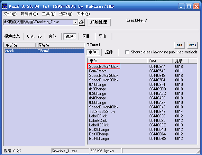Viewport: 202px width, 155px height.
Task: Click the file path input field
Action: pyautogui.click(x=38, y=22)
